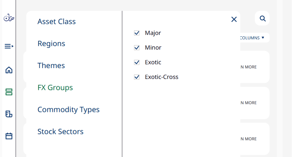Toggle the Exotic-Cross checkbox

click(x=137, y=77)
